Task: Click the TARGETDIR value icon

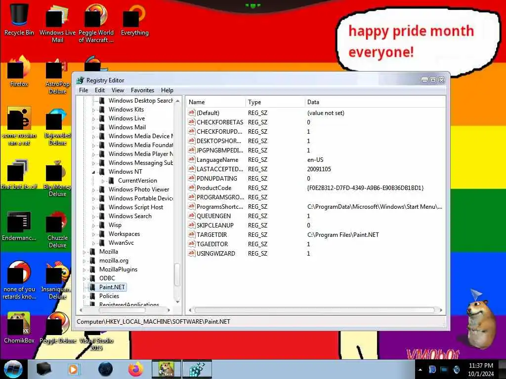Action: (192, 234)
